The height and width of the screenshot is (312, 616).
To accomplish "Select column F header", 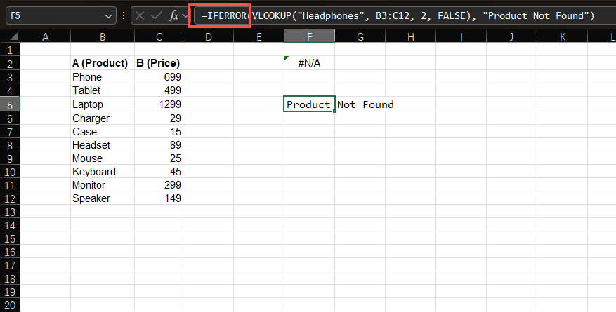I will (310, 37).
